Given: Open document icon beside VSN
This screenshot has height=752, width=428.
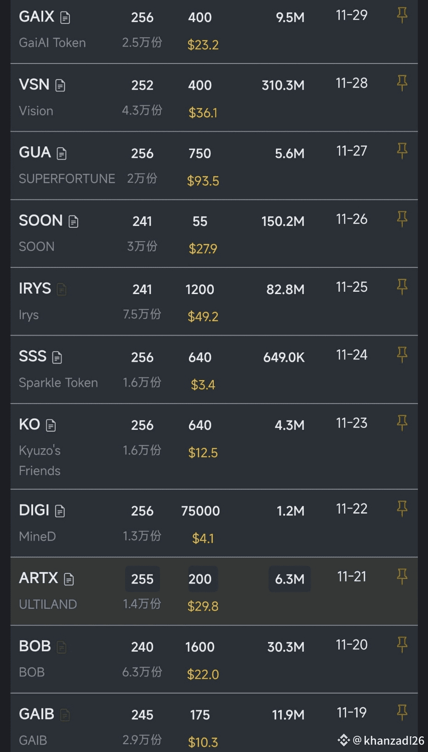Looking at the screenshot, I should 60,86.
